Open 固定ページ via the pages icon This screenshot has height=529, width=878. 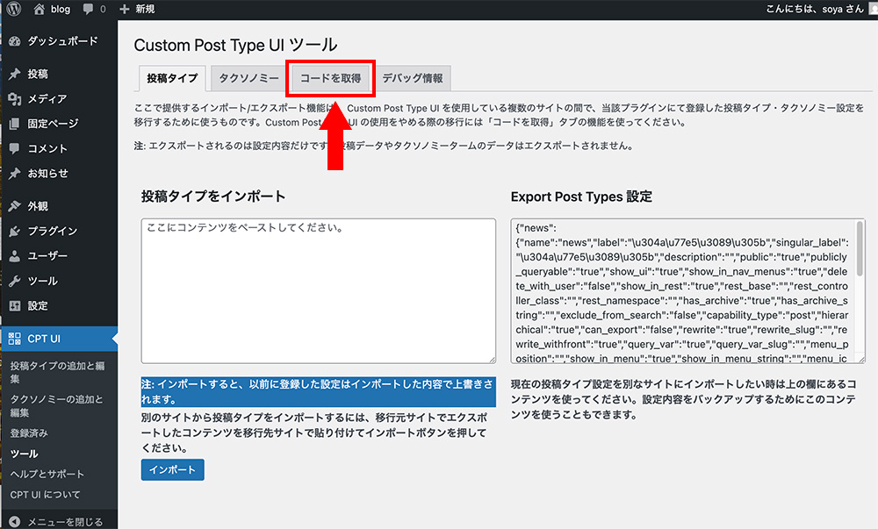[x=15, y=123]
